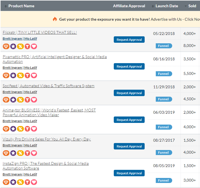Click the orange diamond icon under InstaZign PRO
Screen dimensions: 200x188
pyautogui.click(x=6, y=182)
